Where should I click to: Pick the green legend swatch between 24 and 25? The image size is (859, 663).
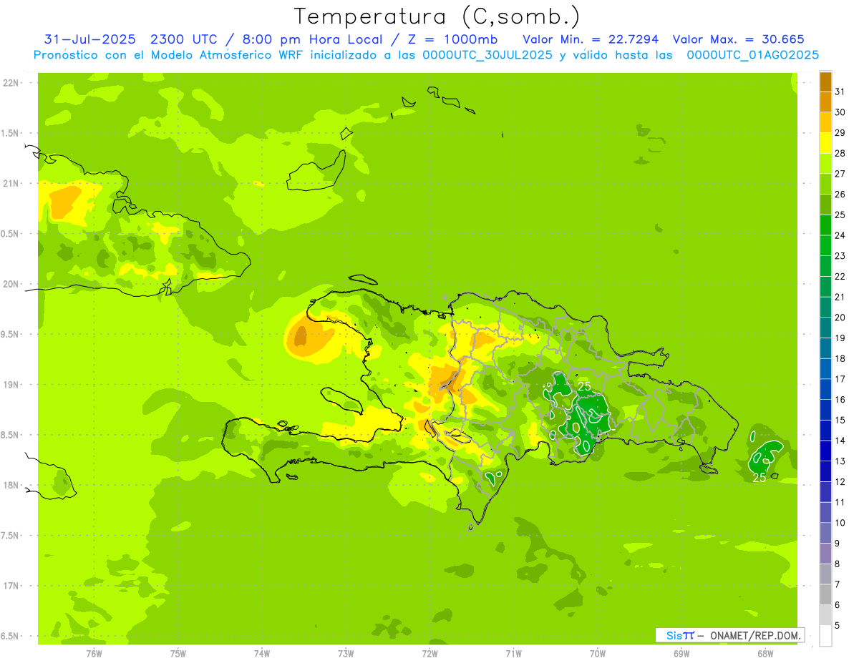(x=825, y=225)
